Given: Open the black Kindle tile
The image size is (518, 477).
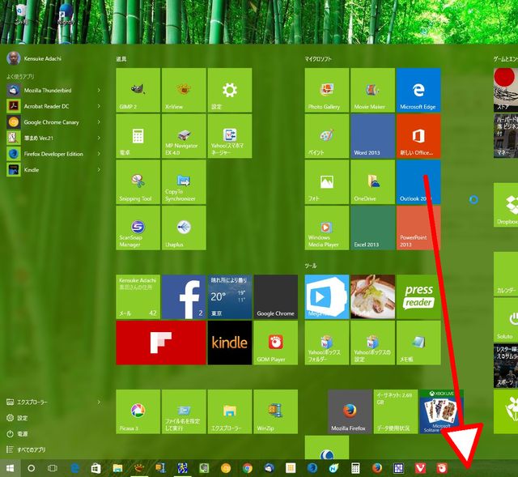Looking at the screenshot, I should (x=230, y=343).
